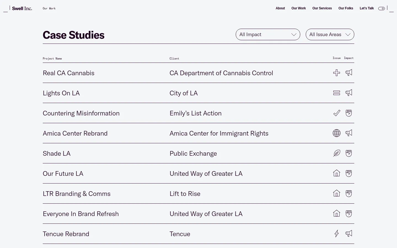Image resolution: width=397 pixels, height=248 pixels.
Task: Open the Our Future LA case study
Action: tap(63, 174)
